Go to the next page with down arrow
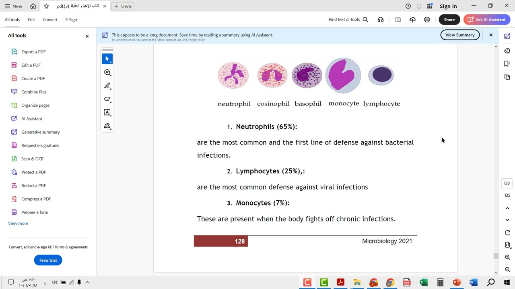The height and width of the screenshot is (289, 515). [x=507, y=220]
